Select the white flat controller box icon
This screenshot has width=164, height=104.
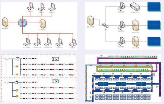pos(135,7)
